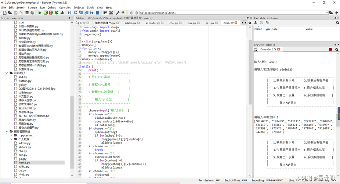
Task: Show the next editor tabs with the right arrow
Action: coord(246,22)
